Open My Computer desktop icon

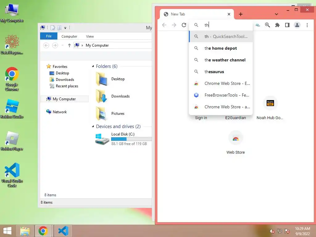12,13
